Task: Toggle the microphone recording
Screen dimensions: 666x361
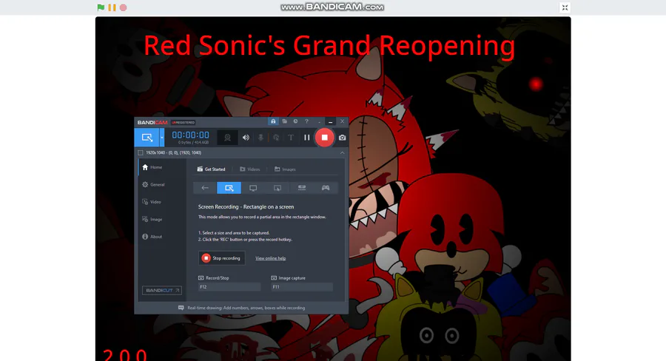Action: point(260,138)
